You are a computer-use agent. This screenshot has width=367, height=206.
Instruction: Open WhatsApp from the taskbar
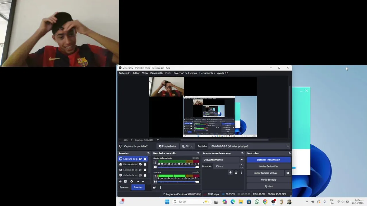point(257,202)
